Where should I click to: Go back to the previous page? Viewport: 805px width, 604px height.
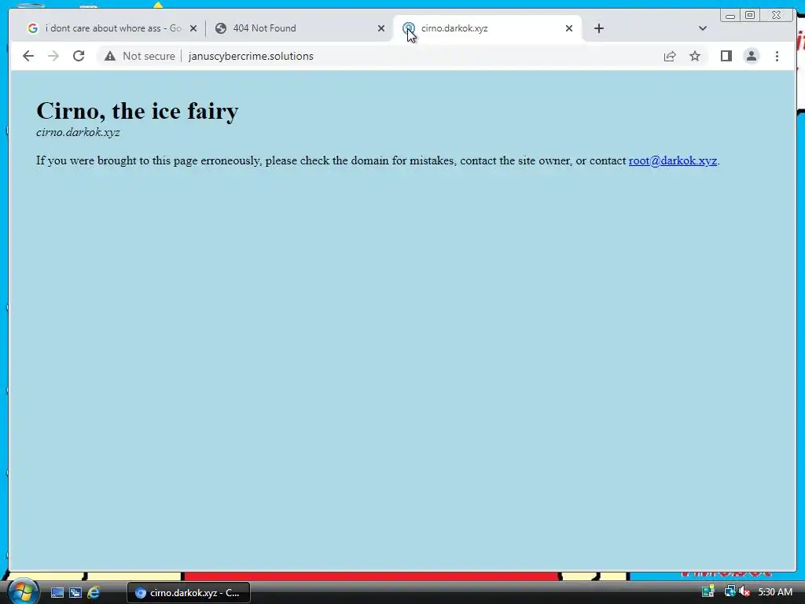pyautogui.click(x=28, y=56)
